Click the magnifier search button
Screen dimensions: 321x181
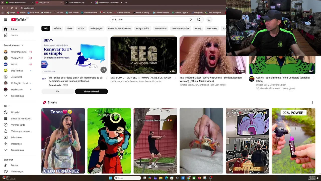[x=199, y=20]
